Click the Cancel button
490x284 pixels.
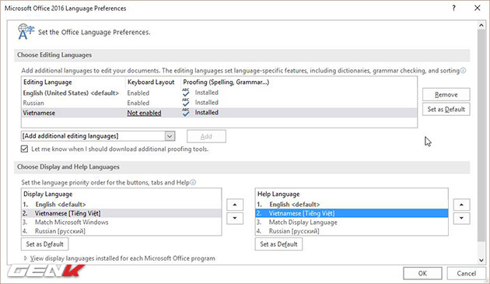point(466,273)
